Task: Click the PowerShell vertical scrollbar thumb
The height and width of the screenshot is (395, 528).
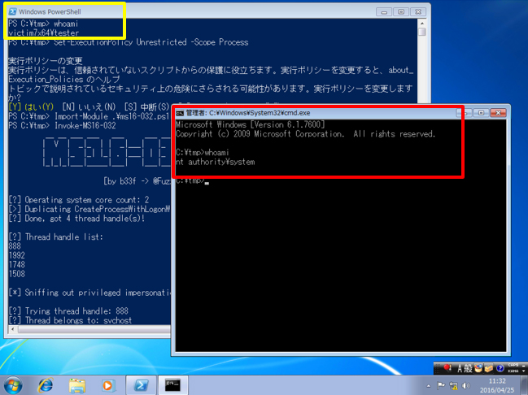Action: point(422,32)
